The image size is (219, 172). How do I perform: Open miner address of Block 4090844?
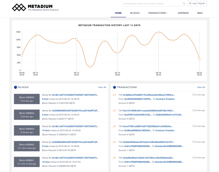pos(76,111)
